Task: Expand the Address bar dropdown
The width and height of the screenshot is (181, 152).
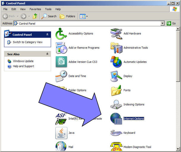Action: [x=162, y=23]
